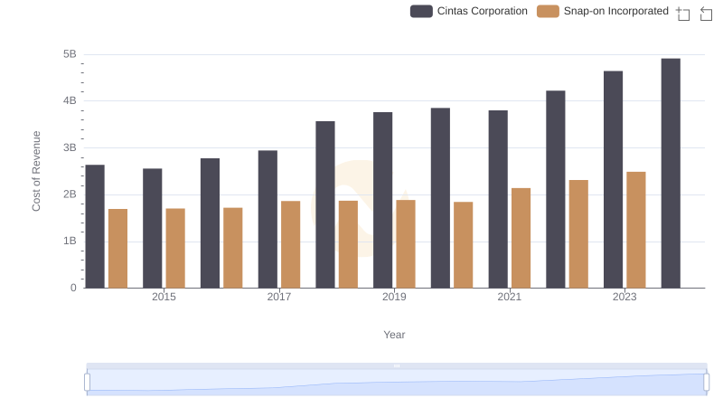Click the Cintas bar for 2014
The height and width of the screenshot is (417, 723).
(95, 226)
